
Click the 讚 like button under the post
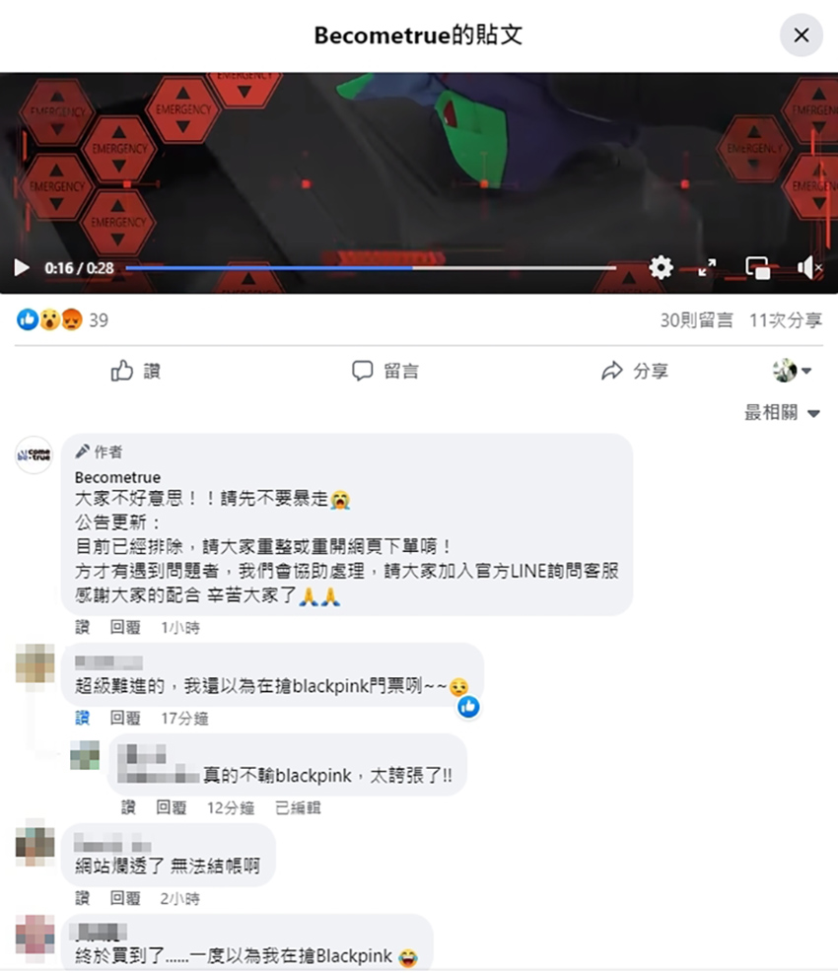[135, 371]
